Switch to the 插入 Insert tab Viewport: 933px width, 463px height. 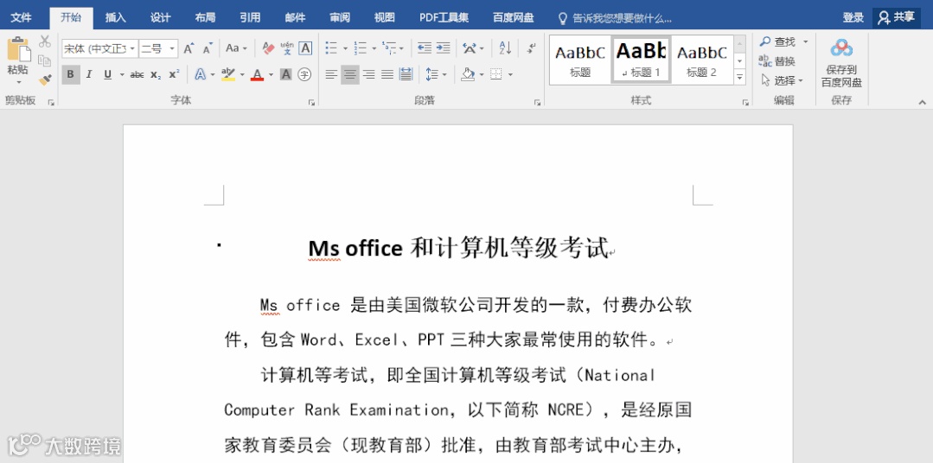point(115,17)
